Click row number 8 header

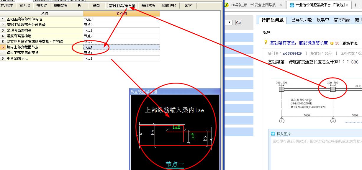pos(3,58)
